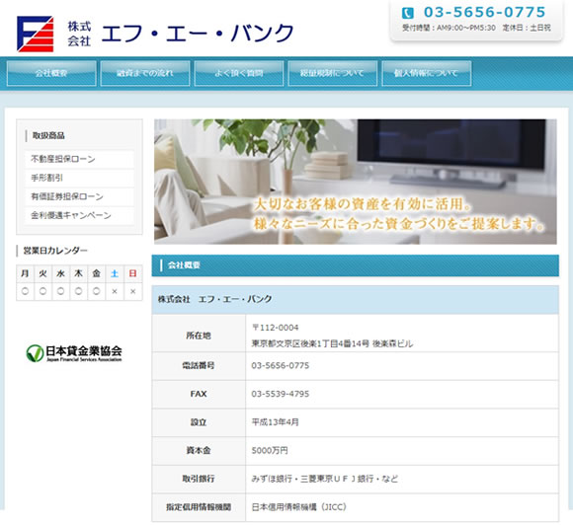Click the bank list みずほ銀行・三菱東京UFJ銀行
Viewport: 573px width, 525px height.
[312, 479]
